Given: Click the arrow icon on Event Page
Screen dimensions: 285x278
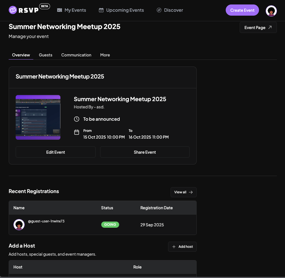Looking at the screenshot, I should pos(270,27).
